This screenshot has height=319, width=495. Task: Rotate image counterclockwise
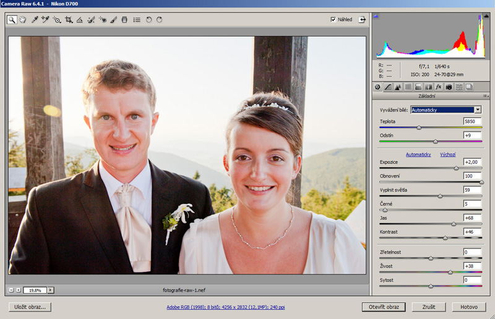(x=148, y=20)
